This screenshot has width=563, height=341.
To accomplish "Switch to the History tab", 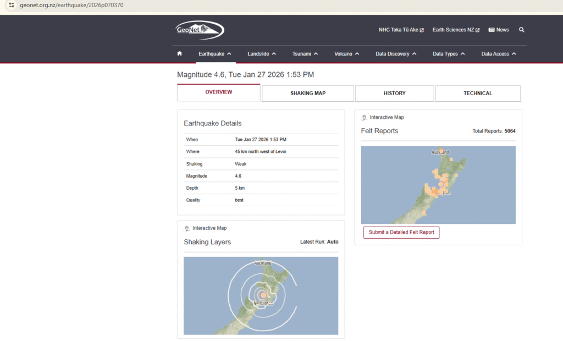I will pyautogui.click(x=394, y=94).
